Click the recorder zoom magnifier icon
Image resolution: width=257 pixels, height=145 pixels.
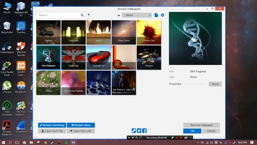click(x=137, y=138)
